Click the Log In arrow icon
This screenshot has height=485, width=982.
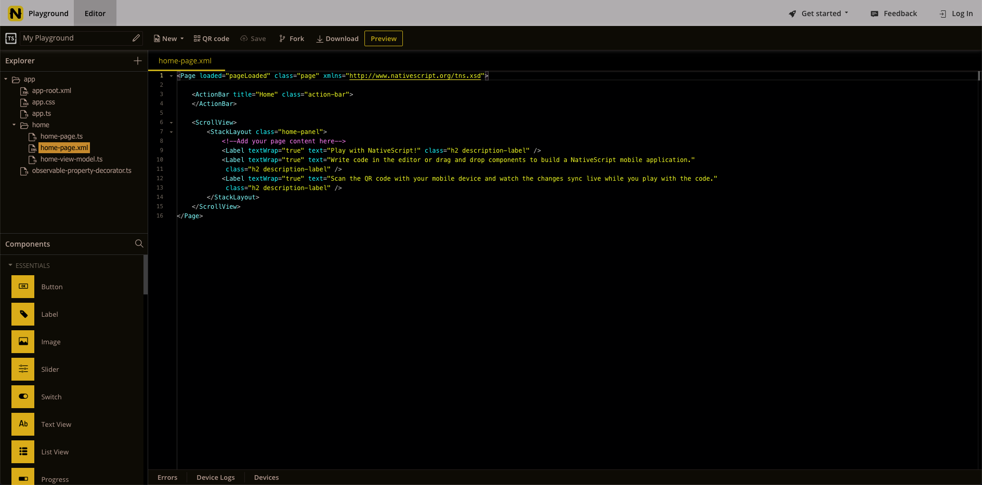(942, 14)
